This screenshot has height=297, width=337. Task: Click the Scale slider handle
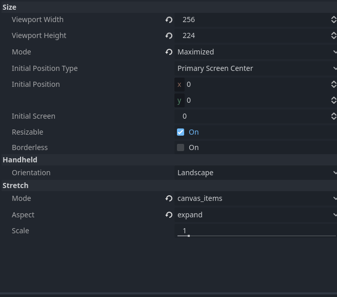[189, 236]
